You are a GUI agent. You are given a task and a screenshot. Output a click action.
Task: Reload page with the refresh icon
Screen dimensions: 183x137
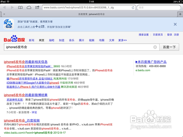(x=133, y=8)
